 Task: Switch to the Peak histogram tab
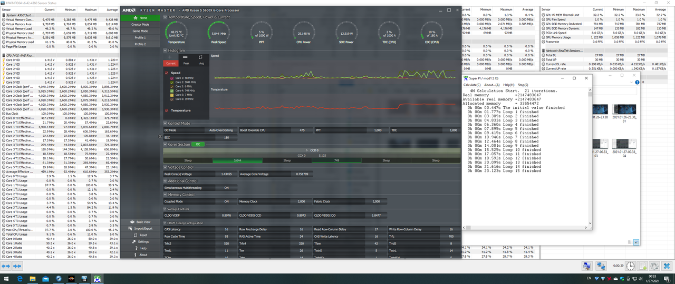click(186, 60)
